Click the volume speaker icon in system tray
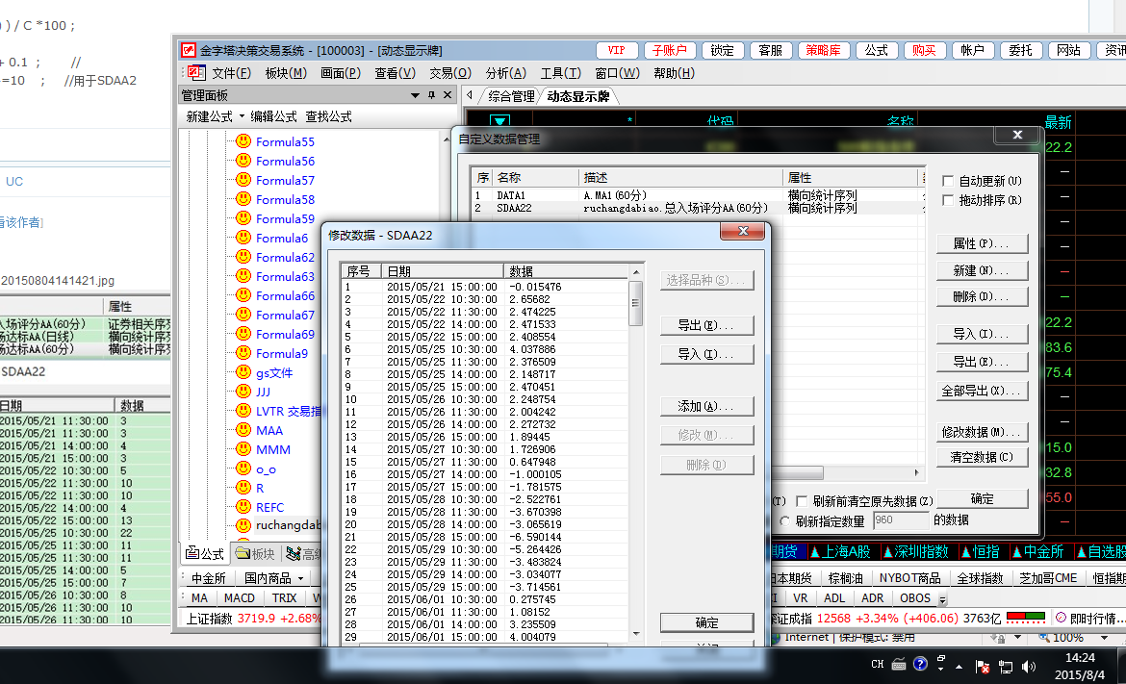The width and height of the screenshot is (1126, 684). click(x=1029, y=666)
